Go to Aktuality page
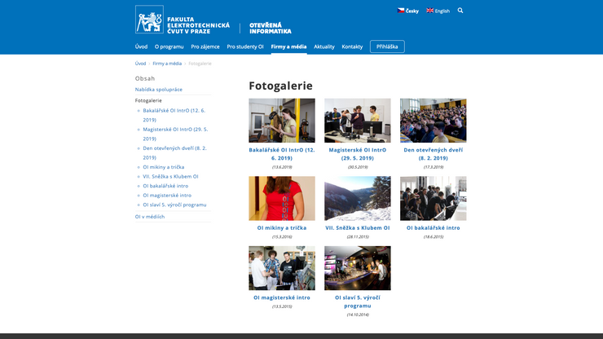Screen dimensions: 603x339 coord(324,46)
